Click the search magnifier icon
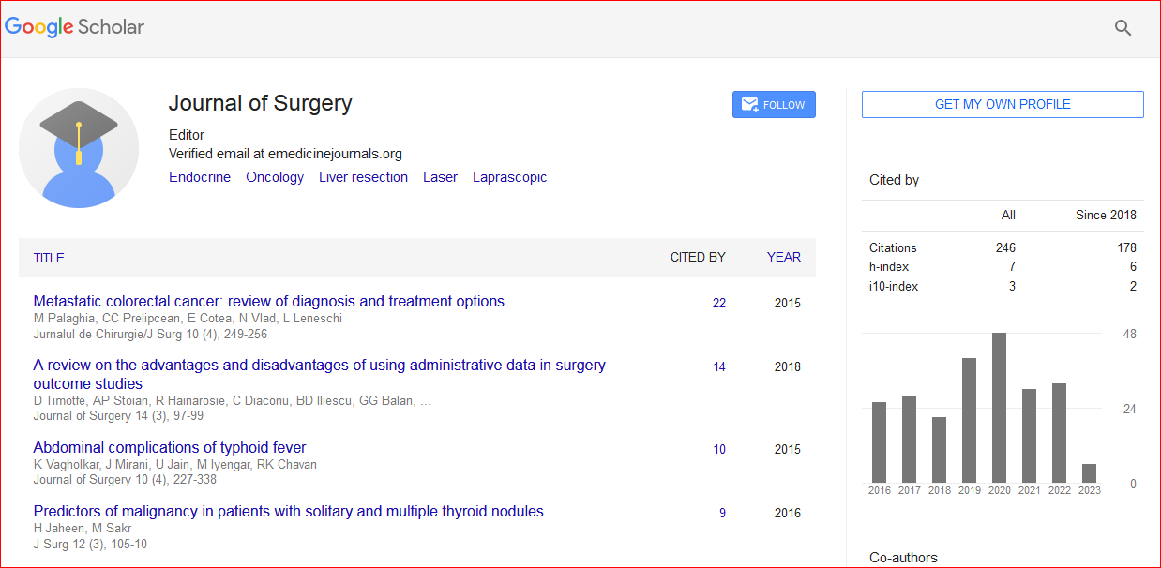 (x=1123, y=28)
